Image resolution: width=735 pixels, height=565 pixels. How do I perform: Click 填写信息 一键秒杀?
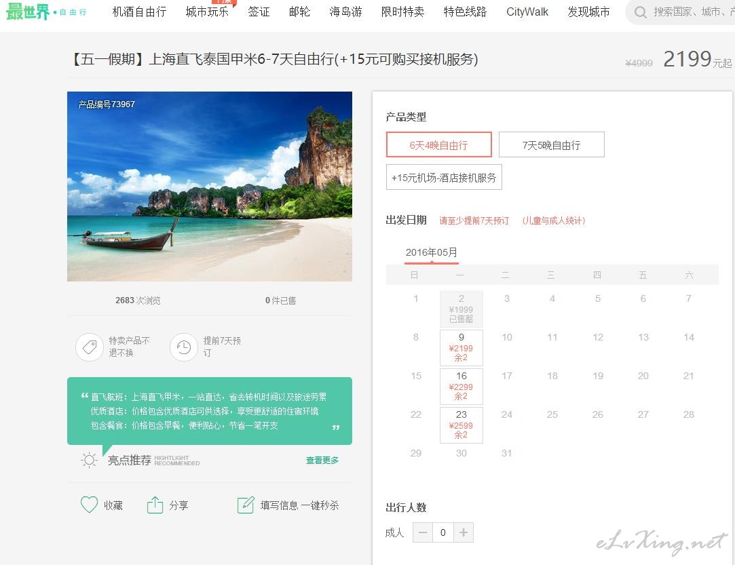tap(299, 505)
